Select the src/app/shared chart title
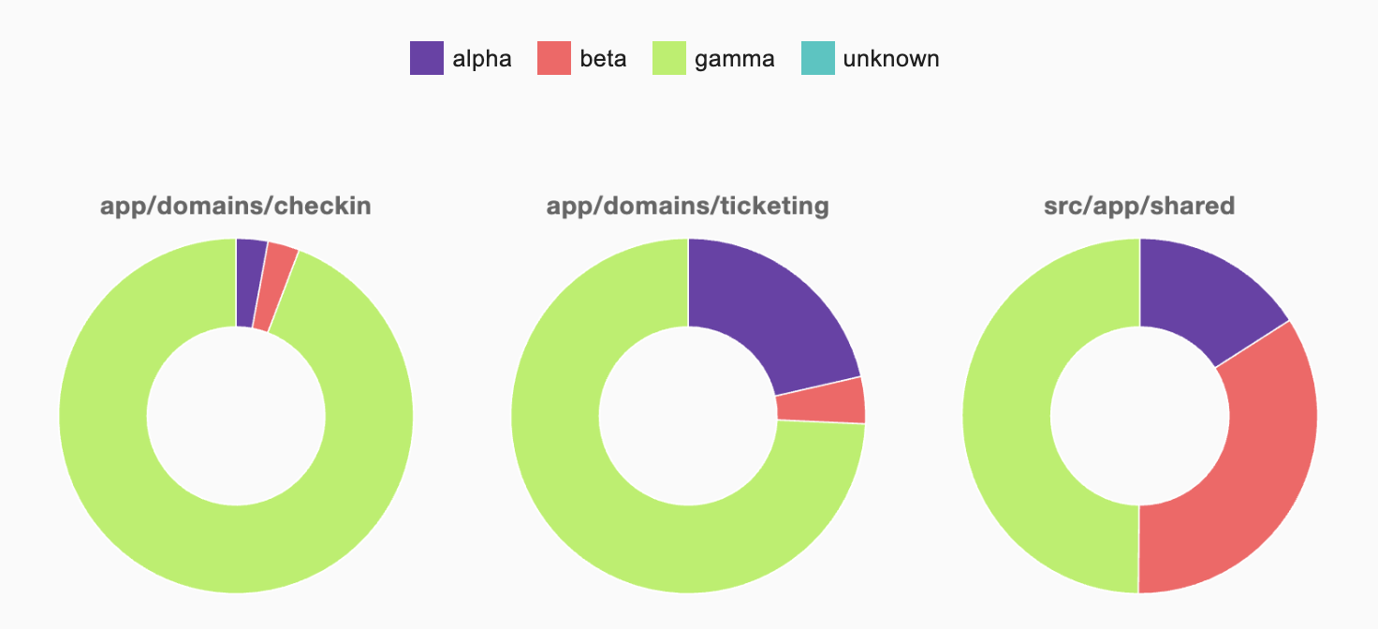1378x629 pixels. click(1139, 206)
